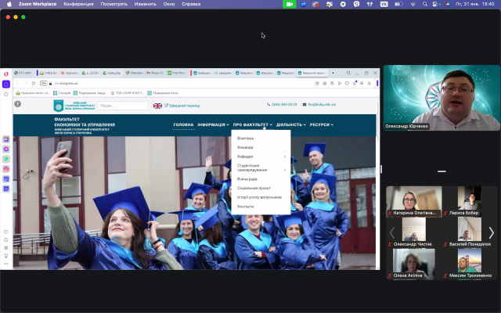Click the ГОЛОВНА navigation link
The image size is (501, 313).
click(183, 124)
